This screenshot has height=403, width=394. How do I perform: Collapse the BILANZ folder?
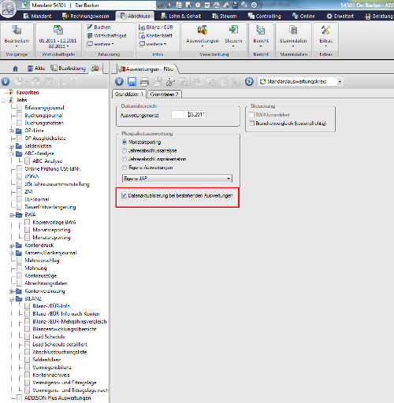(11, 299)
